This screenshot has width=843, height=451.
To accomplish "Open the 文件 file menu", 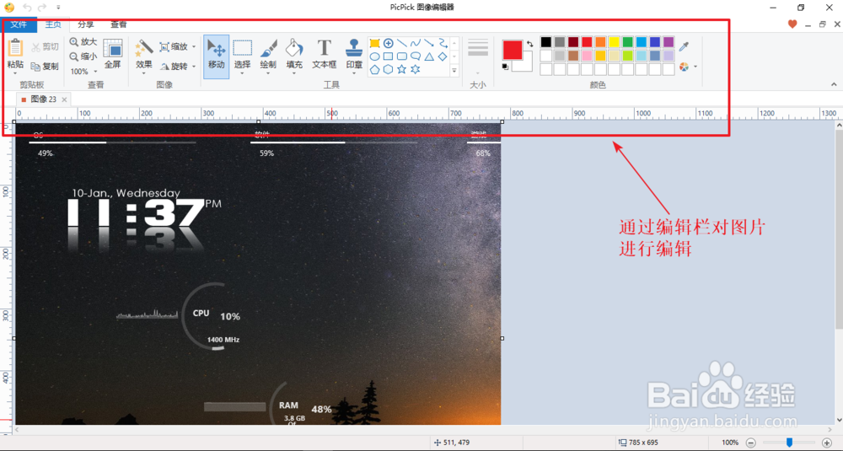I will [19, 24].
